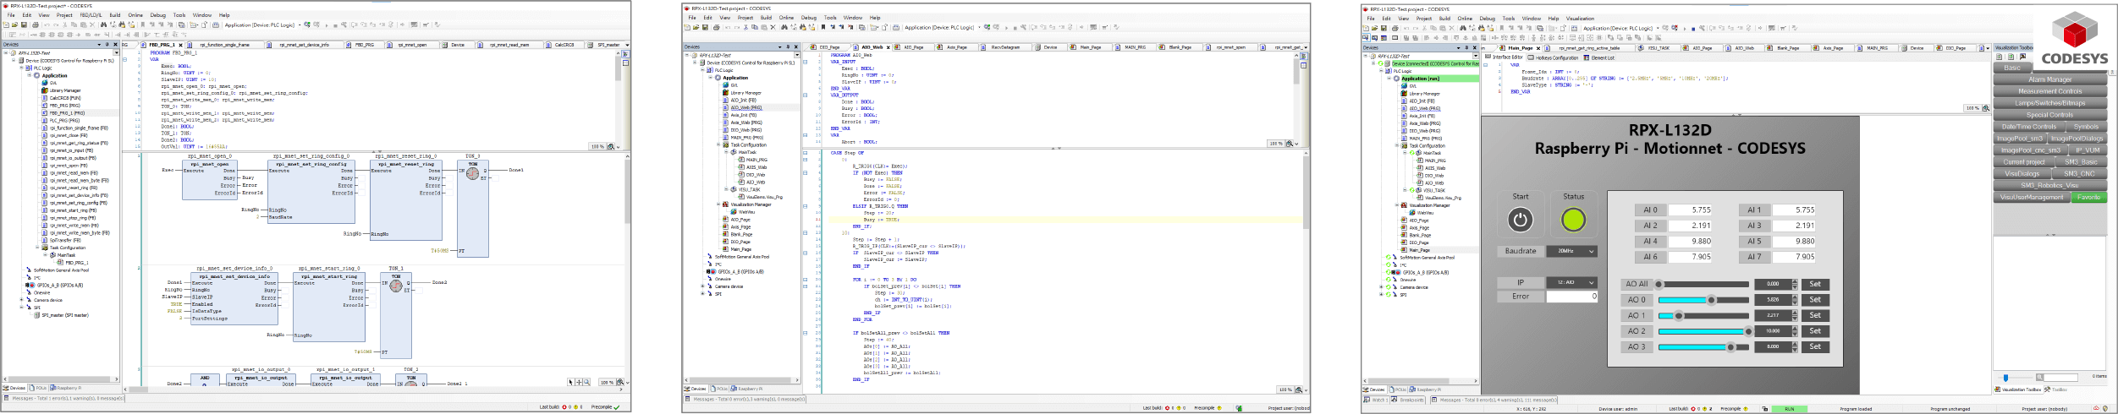The image size is (2118, 414).
Task: Click the Set button for AO 2
Action: [x=1814, y=331]
